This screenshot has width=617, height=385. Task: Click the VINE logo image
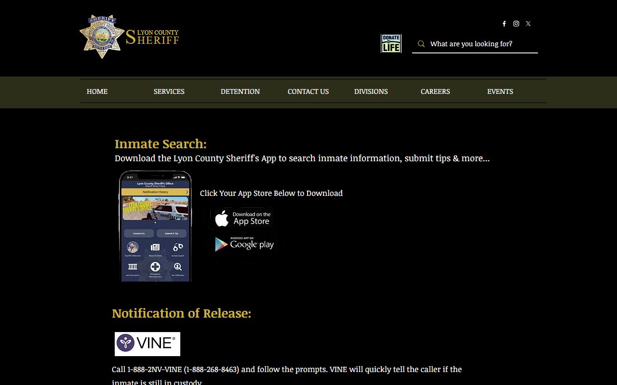click(x=148, y=344)
